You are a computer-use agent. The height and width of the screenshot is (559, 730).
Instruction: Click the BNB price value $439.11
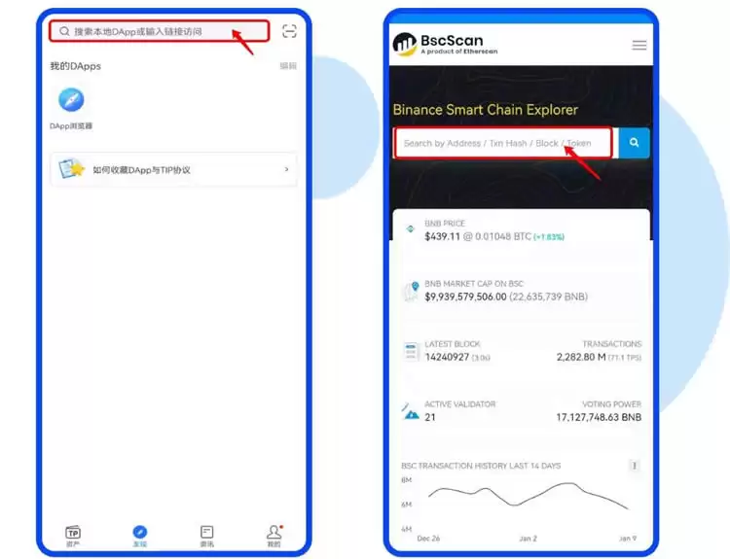coord(442,236)
